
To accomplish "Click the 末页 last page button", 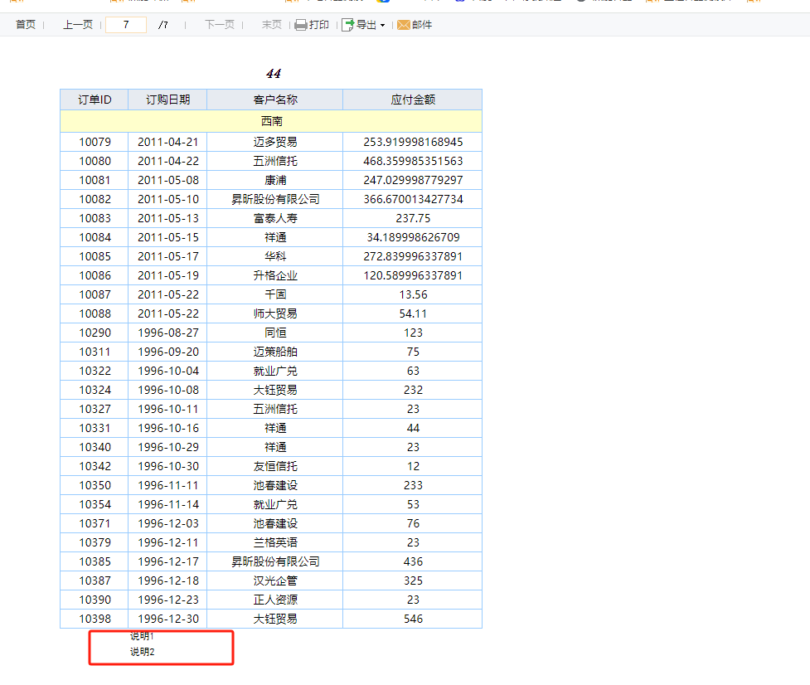I will (272, 25).
